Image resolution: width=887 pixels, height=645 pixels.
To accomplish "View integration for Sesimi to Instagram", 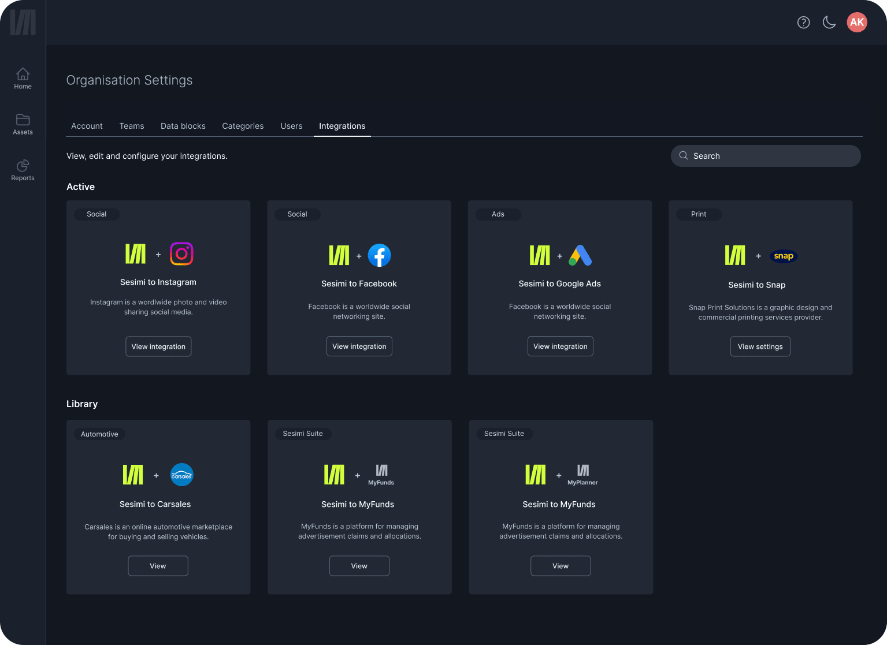I will coord(158,346).
